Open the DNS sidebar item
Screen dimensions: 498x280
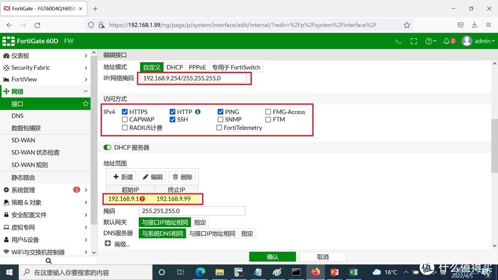click(x=45, y=116)
